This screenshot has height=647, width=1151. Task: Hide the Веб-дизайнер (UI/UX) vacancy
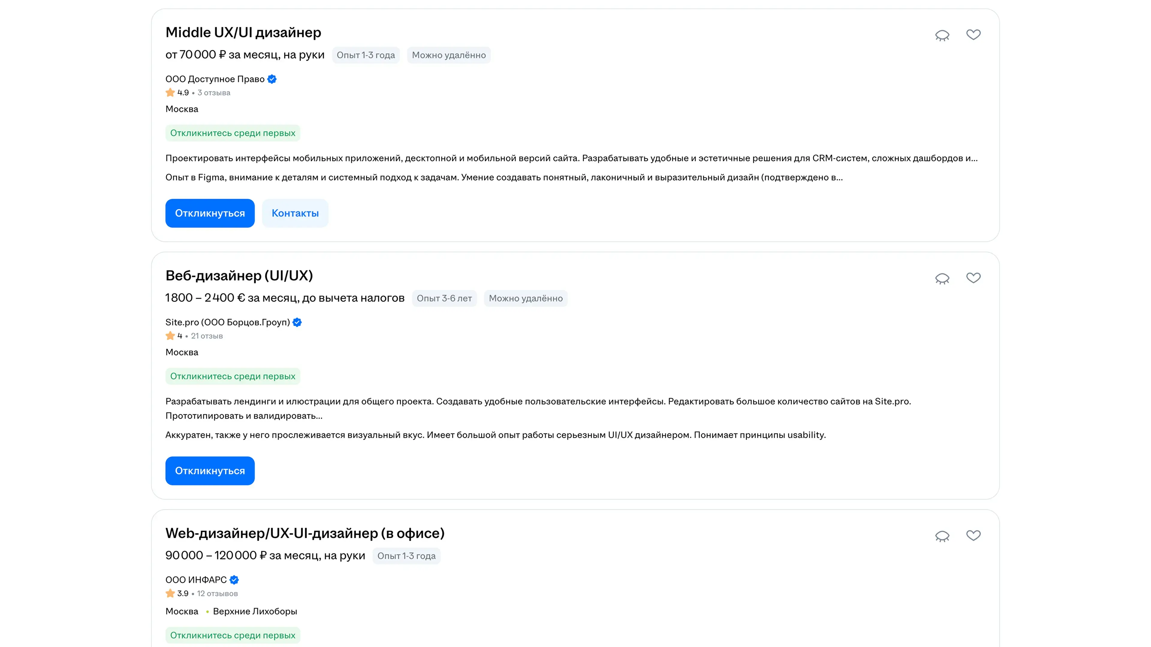pyautogui.click(x=942, y=279)
